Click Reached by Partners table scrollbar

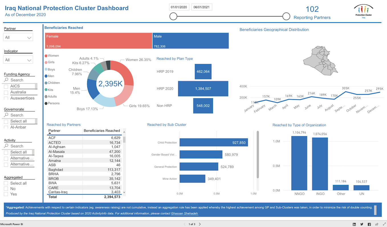pos(124,139)
